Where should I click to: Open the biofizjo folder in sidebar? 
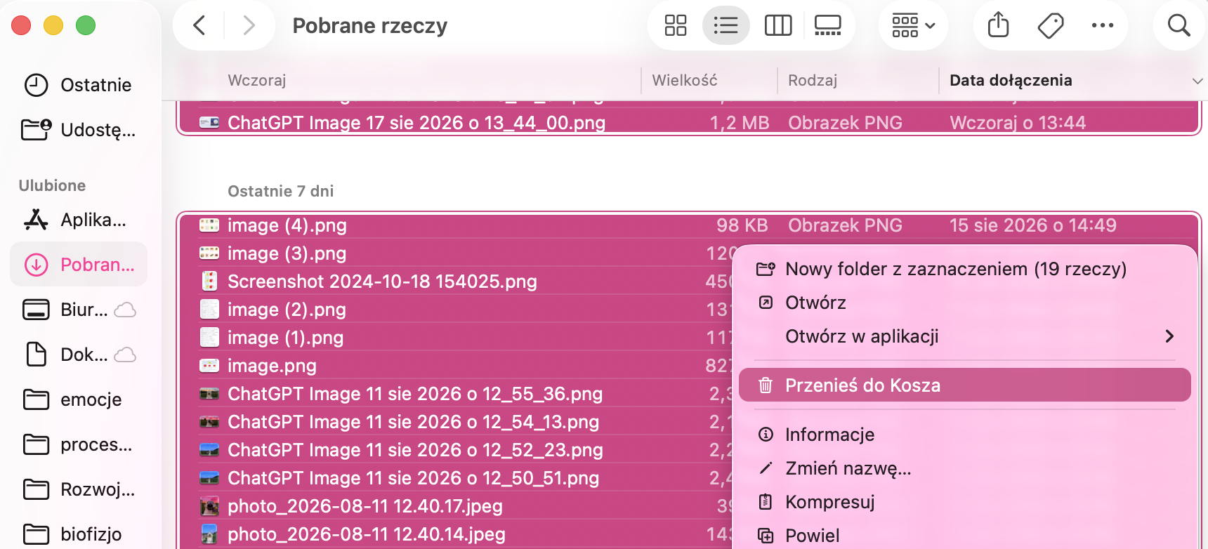pyautogui.click(x=79, y=534)
